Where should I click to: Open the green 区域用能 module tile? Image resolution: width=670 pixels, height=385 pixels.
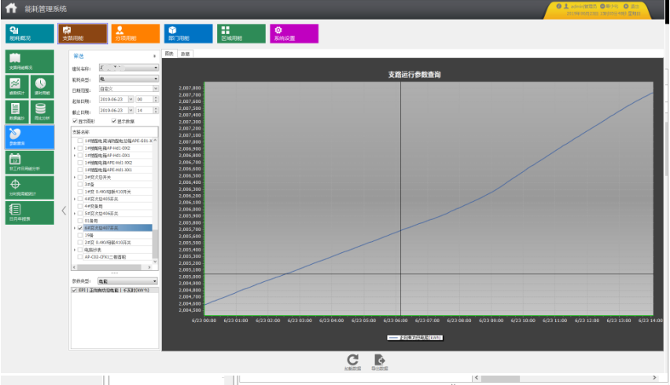point(240,33)
